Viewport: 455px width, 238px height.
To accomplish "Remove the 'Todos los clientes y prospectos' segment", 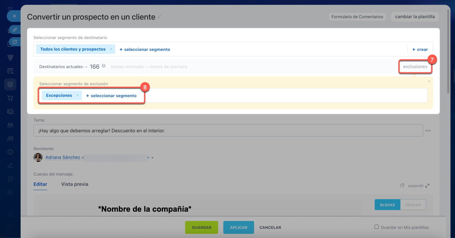I will tap(111, 49).
